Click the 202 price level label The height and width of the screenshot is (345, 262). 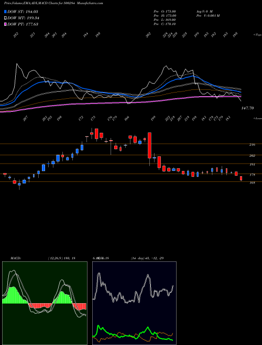(x=252, y=156)
